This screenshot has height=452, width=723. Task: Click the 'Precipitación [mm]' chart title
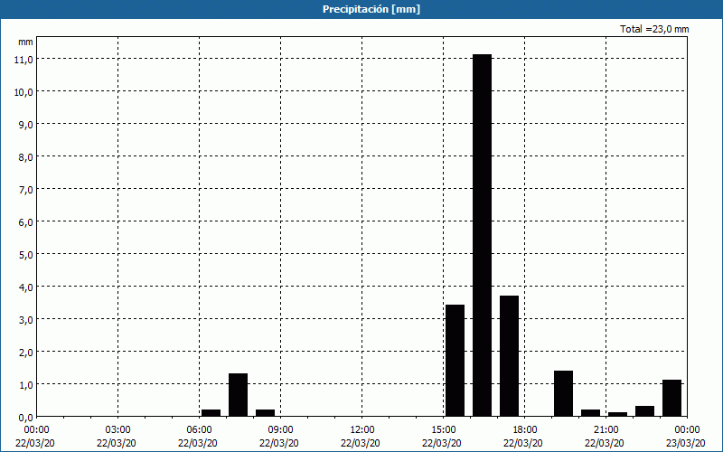tap(371, 9)
